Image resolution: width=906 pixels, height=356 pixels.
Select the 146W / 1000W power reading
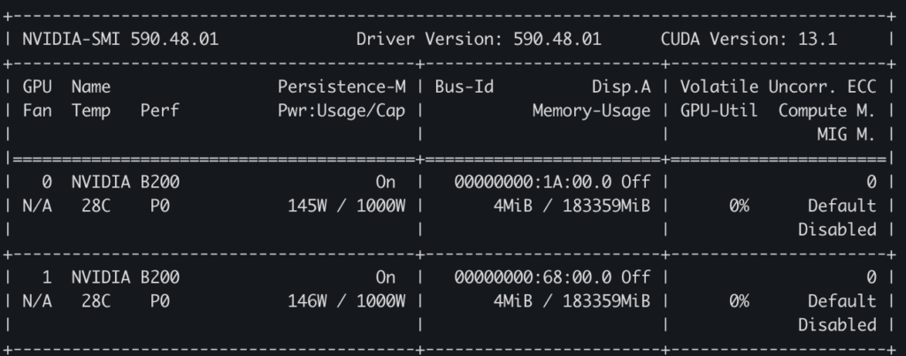click(x=347, y=301)
